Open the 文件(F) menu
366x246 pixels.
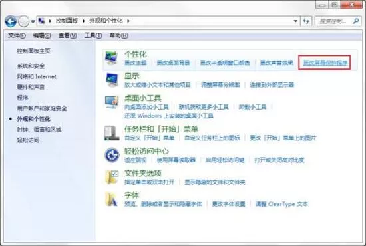[x=17, y=35]
